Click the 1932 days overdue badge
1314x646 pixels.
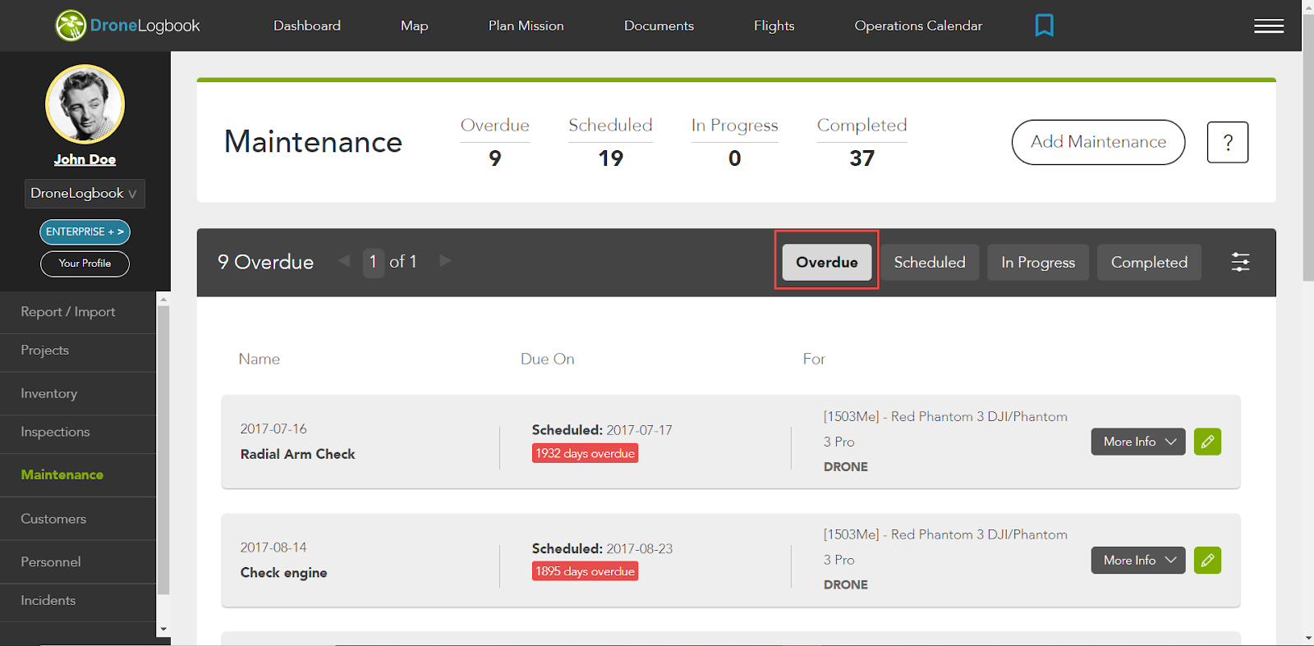585,453
